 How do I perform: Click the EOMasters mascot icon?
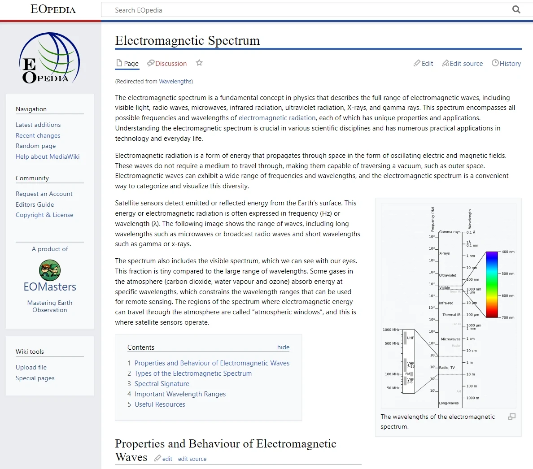tap(50, 270)
